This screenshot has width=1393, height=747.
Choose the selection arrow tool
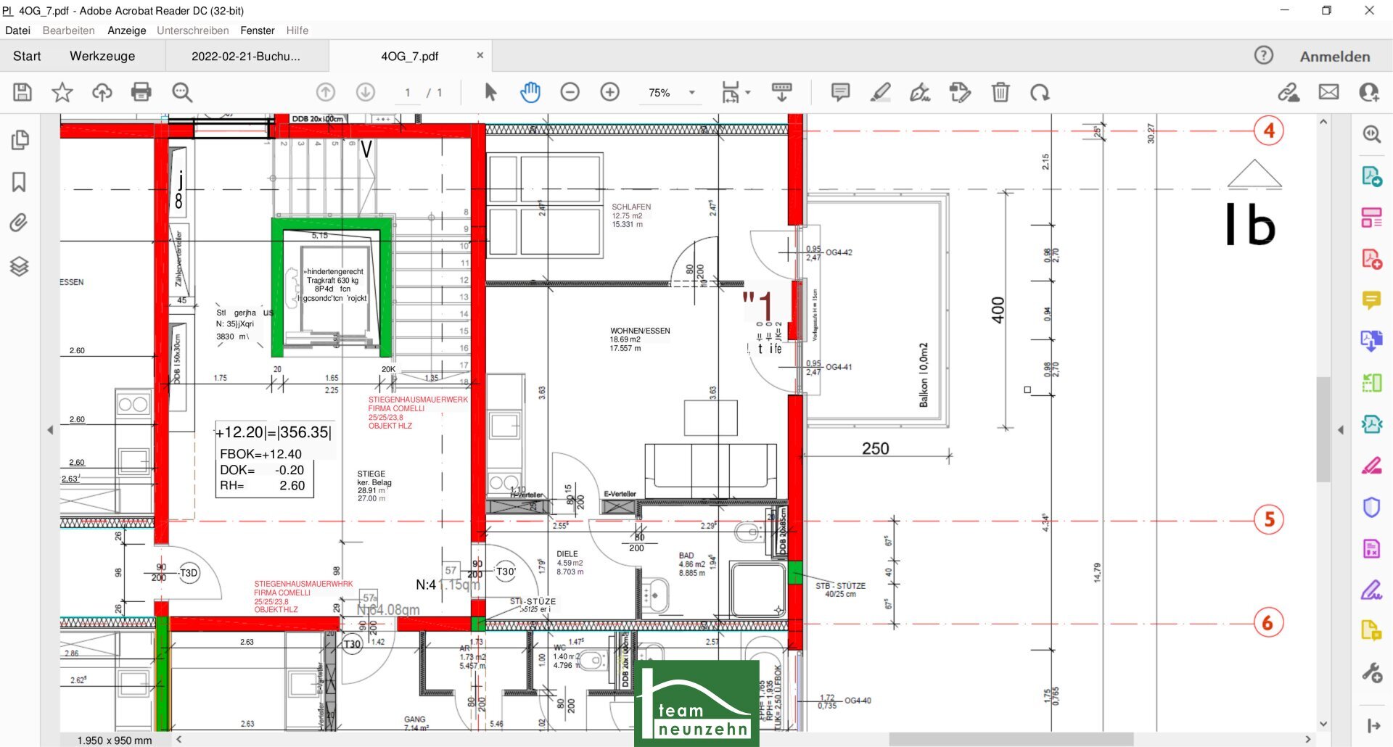[x=490, y=92]
